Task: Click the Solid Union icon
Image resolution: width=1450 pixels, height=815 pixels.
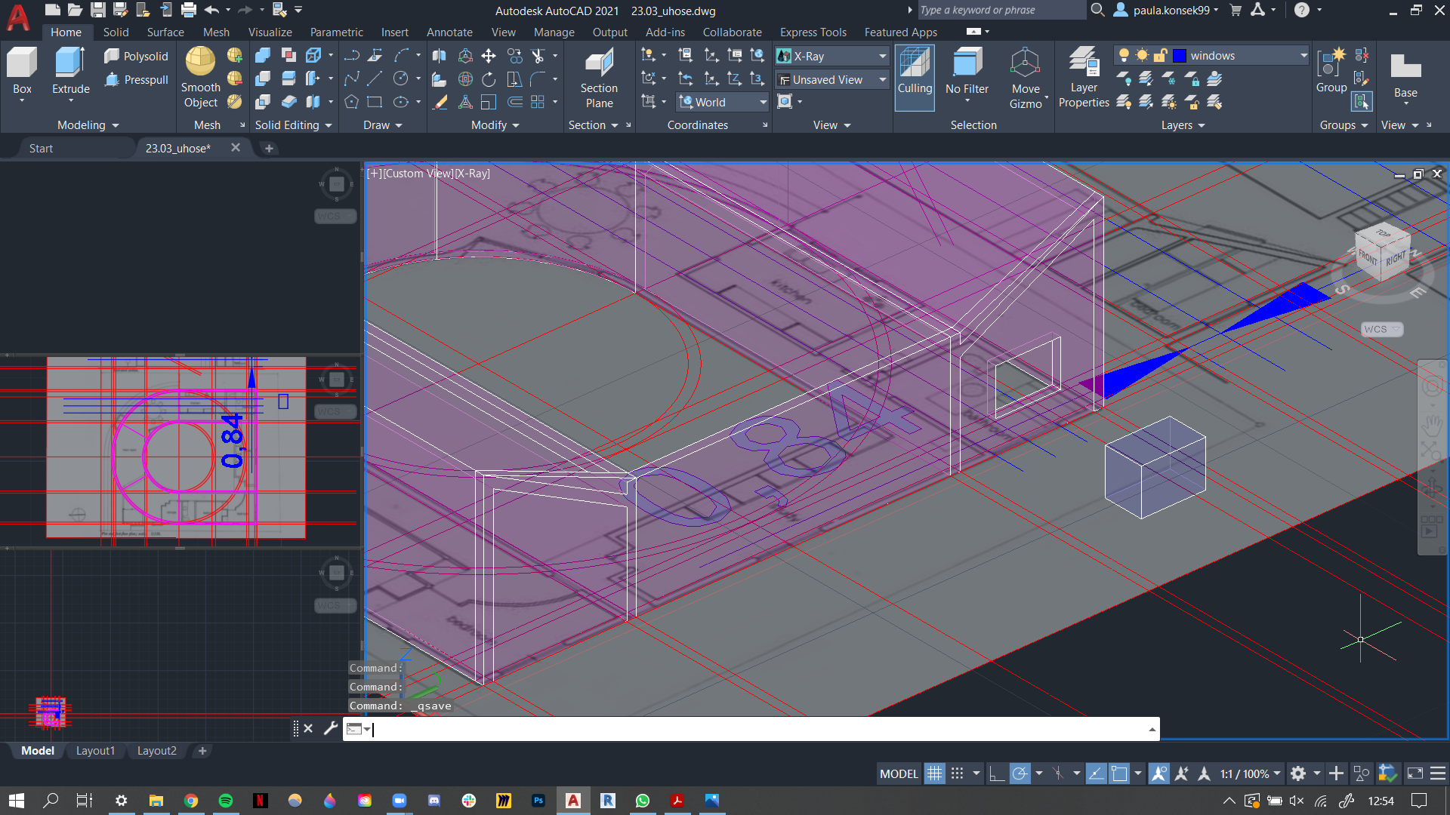Action: click(x=262, y=56)
